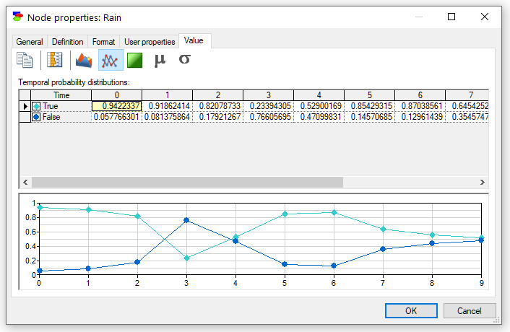Switch to area chart view icon

tap(84, 60)
